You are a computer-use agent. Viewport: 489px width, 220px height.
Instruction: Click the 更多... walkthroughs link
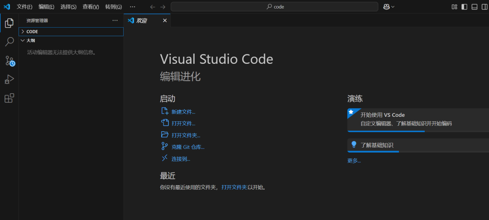(354, 161)
